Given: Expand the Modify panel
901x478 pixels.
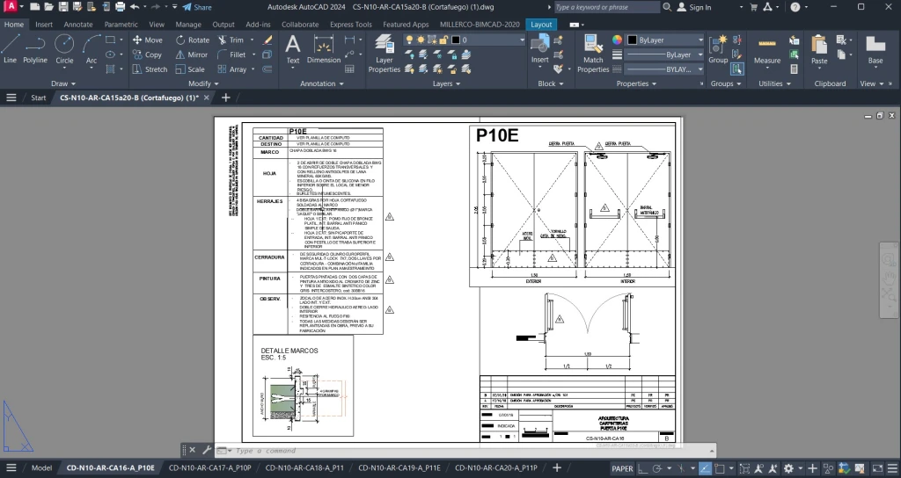Looking at the screenshot, I should click(x=203, y=83).
